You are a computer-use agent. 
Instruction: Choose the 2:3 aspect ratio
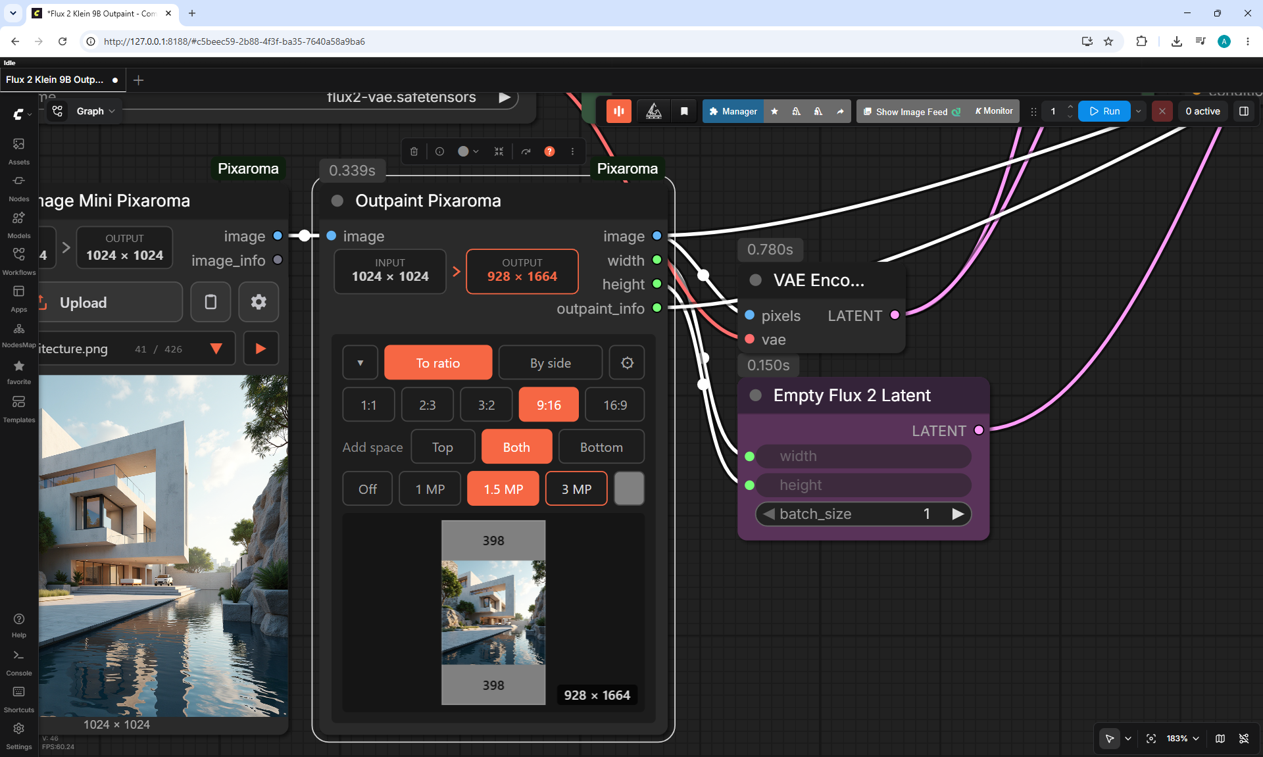(x=428, y=404)
